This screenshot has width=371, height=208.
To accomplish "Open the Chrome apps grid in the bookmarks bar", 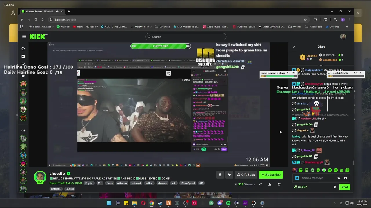I will (22, 27).
